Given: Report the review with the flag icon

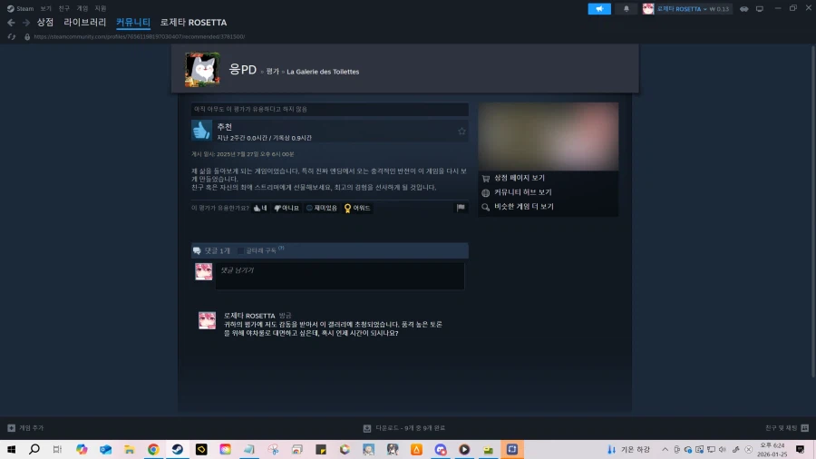Looking at the screenshot, I should [461, 208].
